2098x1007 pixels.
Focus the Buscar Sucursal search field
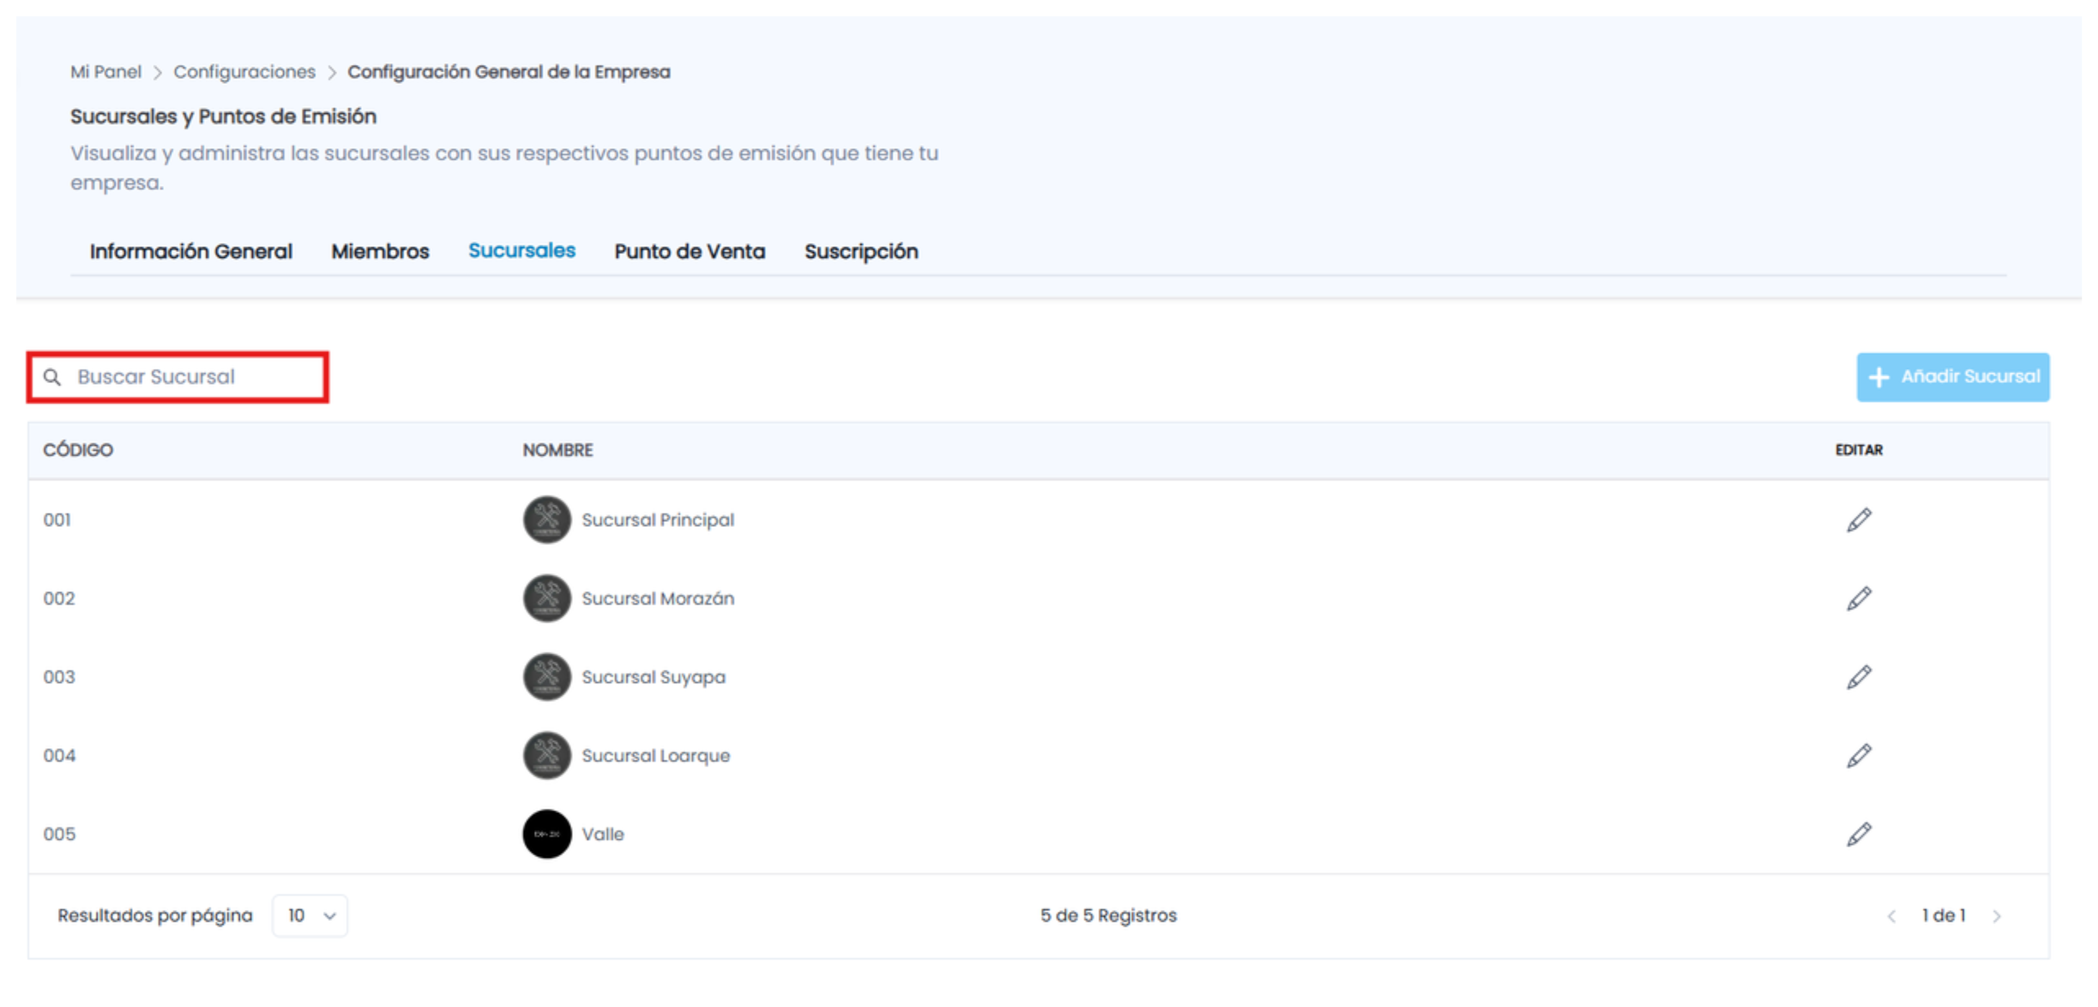(178, 377)
